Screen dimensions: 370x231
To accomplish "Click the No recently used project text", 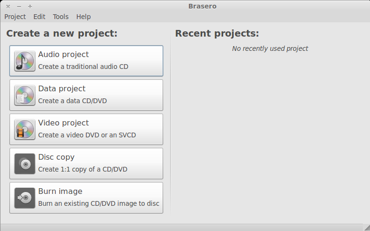I will pyautogui.click(x=270, y=48).
